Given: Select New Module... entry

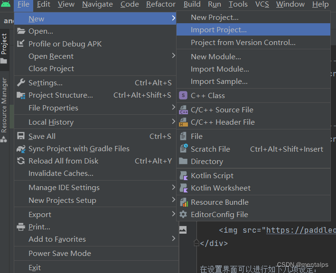Looking at the screenshot, I should [x=253, y=56].
